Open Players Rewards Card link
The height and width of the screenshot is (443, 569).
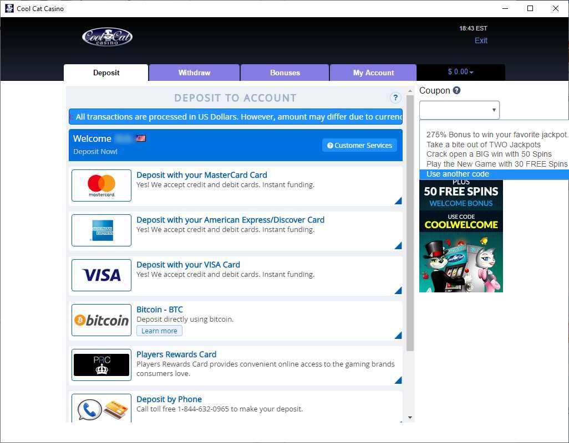click(x=176, y=354)
